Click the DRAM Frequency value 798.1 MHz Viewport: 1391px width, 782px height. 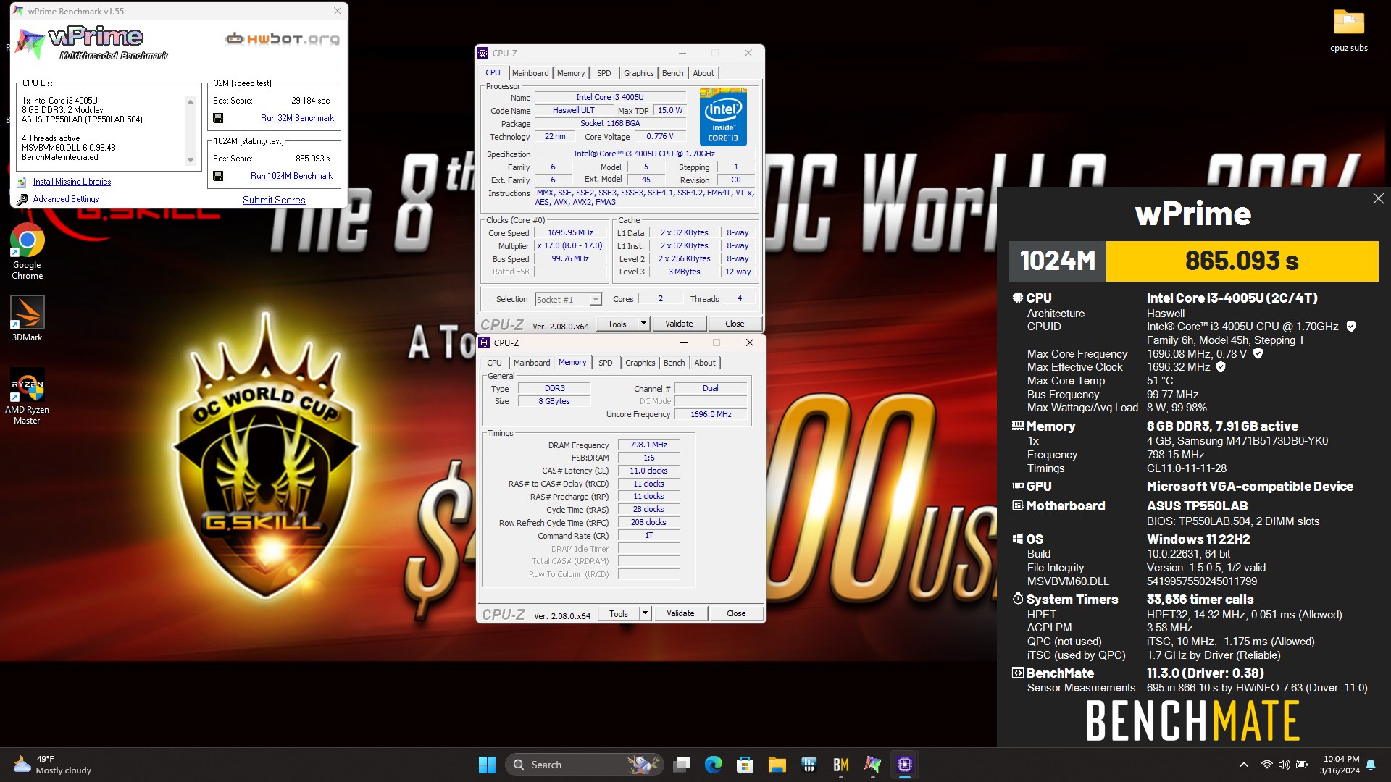[x=648, y=445]
